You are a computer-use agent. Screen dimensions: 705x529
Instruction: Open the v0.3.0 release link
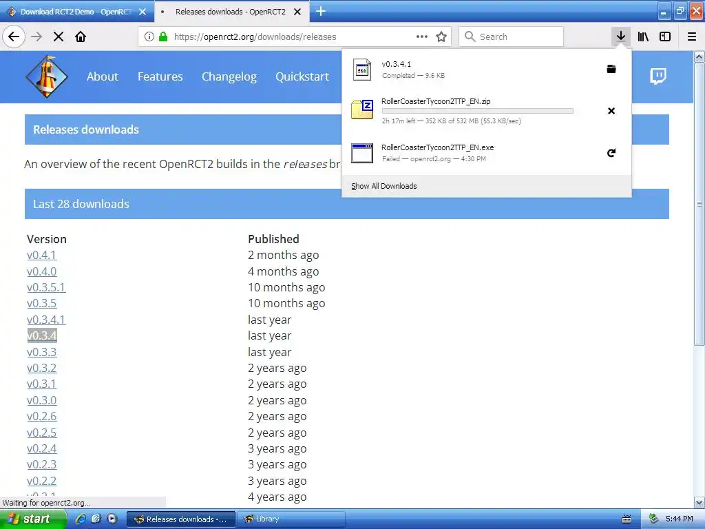point(42,400)
